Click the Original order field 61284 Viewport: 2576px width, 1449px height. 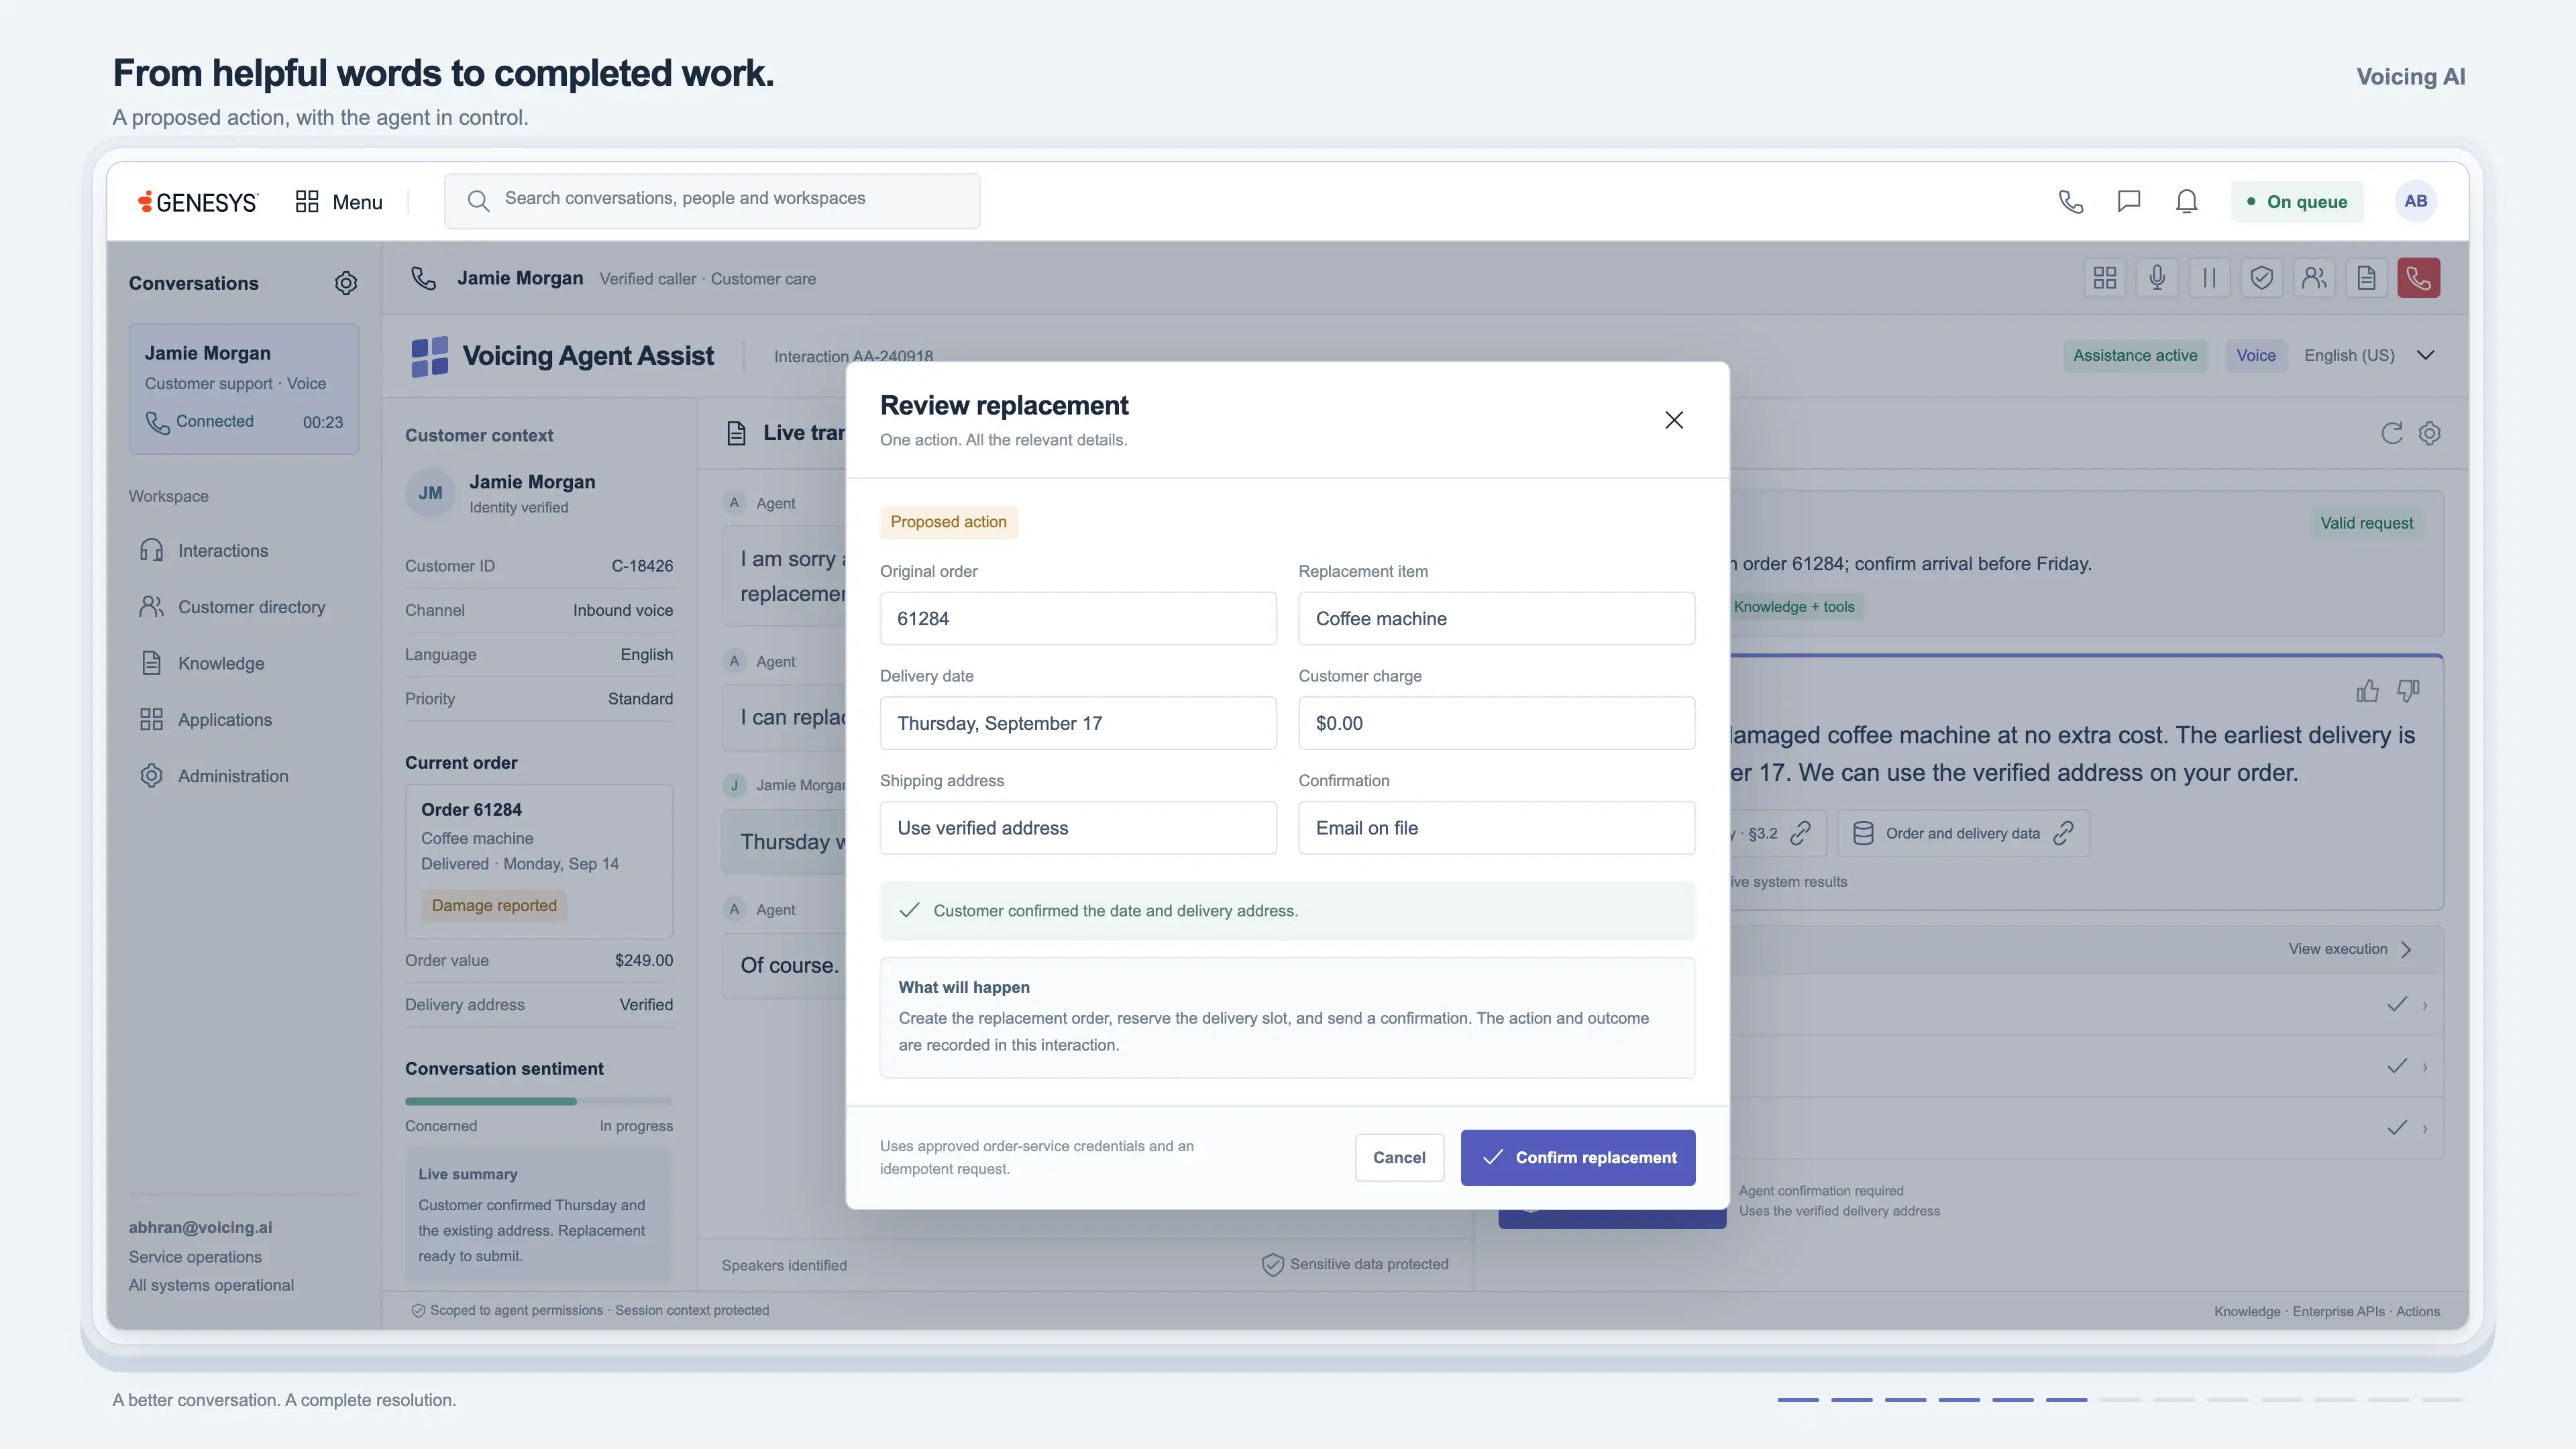click(x=1078, y=619)
